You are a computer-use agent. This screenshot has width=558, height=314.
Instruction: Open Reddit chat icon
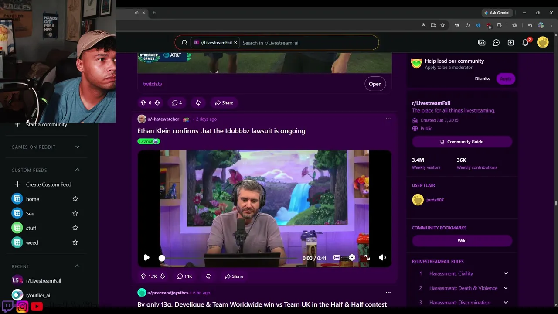[x=496, y=43]
